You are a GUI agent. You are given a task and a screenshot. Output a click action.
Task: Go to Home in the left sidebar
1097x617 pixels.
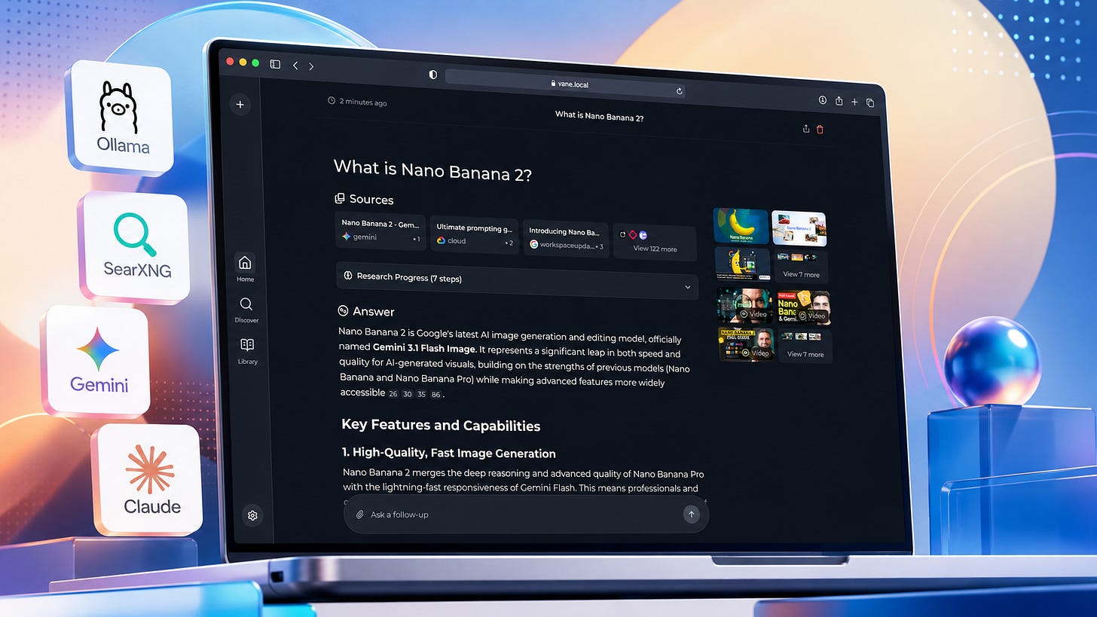tap(245, 267)
